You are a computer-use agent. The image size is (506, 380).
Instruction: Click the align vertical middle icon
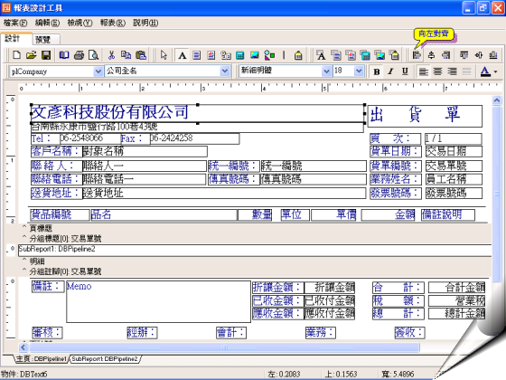479,55
